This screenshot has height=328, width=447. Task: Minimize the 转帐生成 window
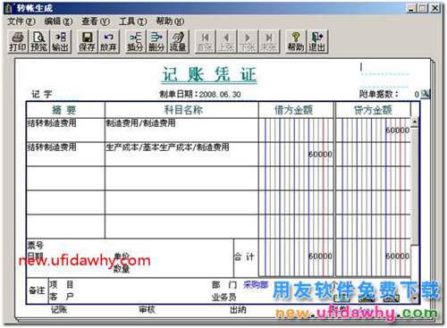411,8
